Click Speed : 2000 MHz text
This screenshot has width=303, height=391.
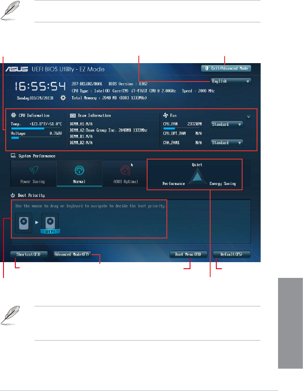[198, 91]
